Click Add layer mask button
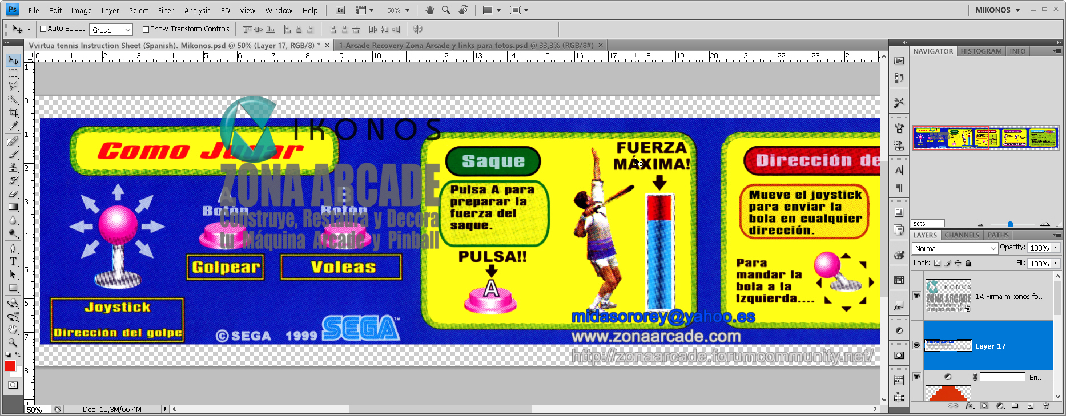 point(984,406)
